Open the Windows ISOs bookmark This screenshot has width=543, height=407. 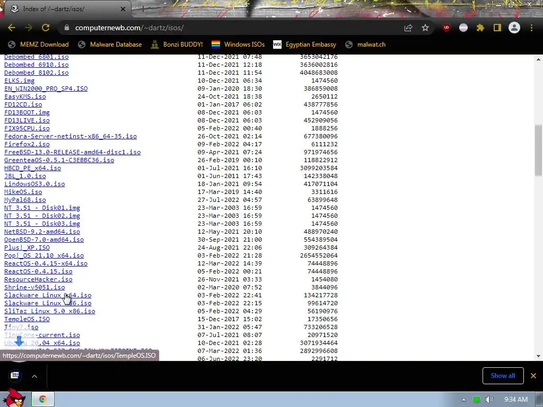[238, 45]
